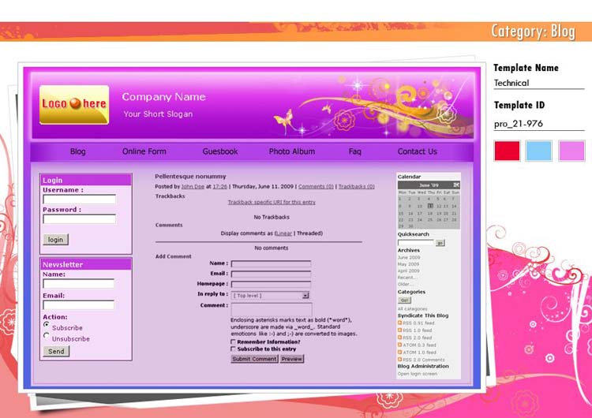The width and height of the screenshot is (592, 418).
Task: Click the Logo here image
Action: pyautogui.click(x=74, y=104)
